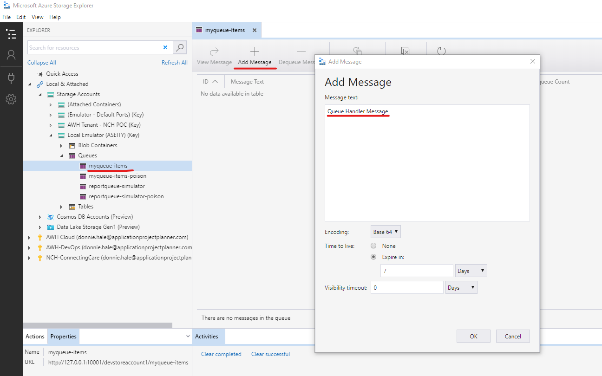Click the Tables icon in tree
602x376 pixels.
(72, 207)
